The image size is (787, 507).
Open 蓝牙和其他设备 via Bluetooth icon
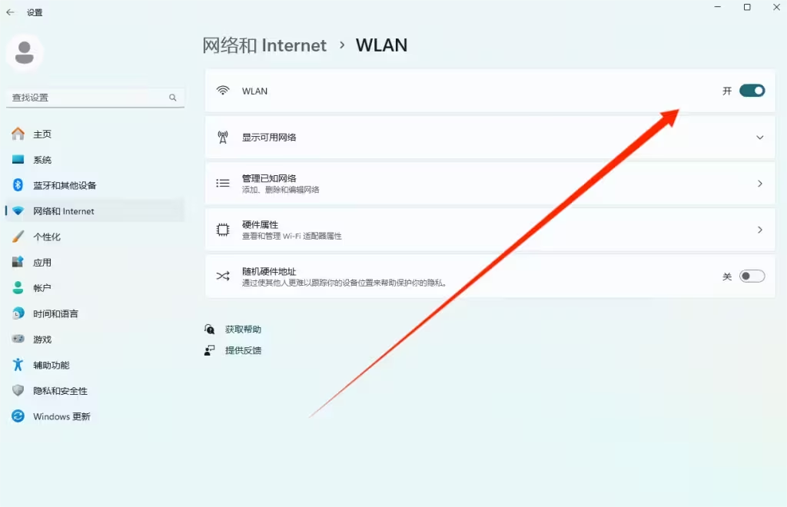click(x=18, y=185)
